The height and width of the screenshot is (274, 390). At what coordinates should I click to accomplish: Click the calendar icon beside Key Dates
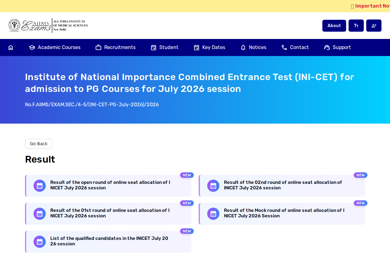point(197,47)
